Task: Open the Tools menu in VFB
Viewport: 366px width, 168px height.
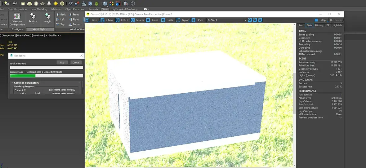Action: (x=167, y=20)
